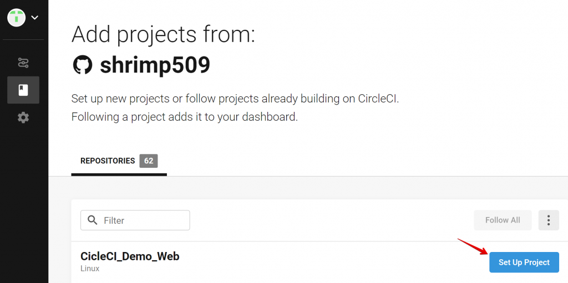This screenshot has height=283, width=568.
Task: Click the Linux label under the repository
Action: coord(90,269)
